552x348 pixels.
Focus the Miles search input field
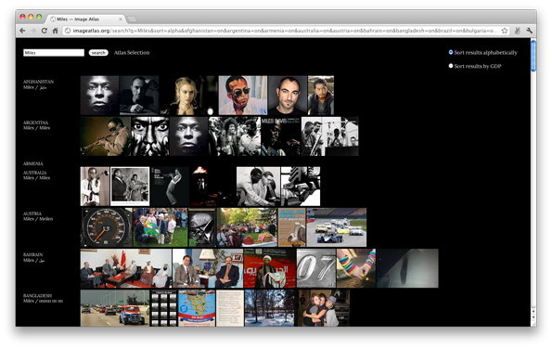[54, 53]
